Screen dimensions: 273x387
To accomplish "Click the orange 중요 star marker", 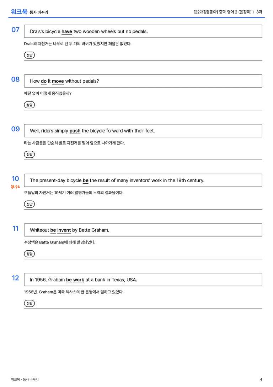I will pos(15,187).
